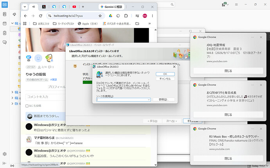Open the Chrome profile avatar
This screenshot has width=270, height=168.
tap(145, 16)
